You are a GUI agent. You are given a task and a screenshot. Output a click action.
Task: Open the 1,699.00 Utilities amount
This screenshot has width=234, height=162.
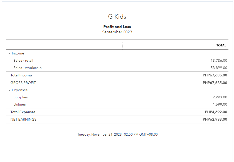click(x=220, y=104)
